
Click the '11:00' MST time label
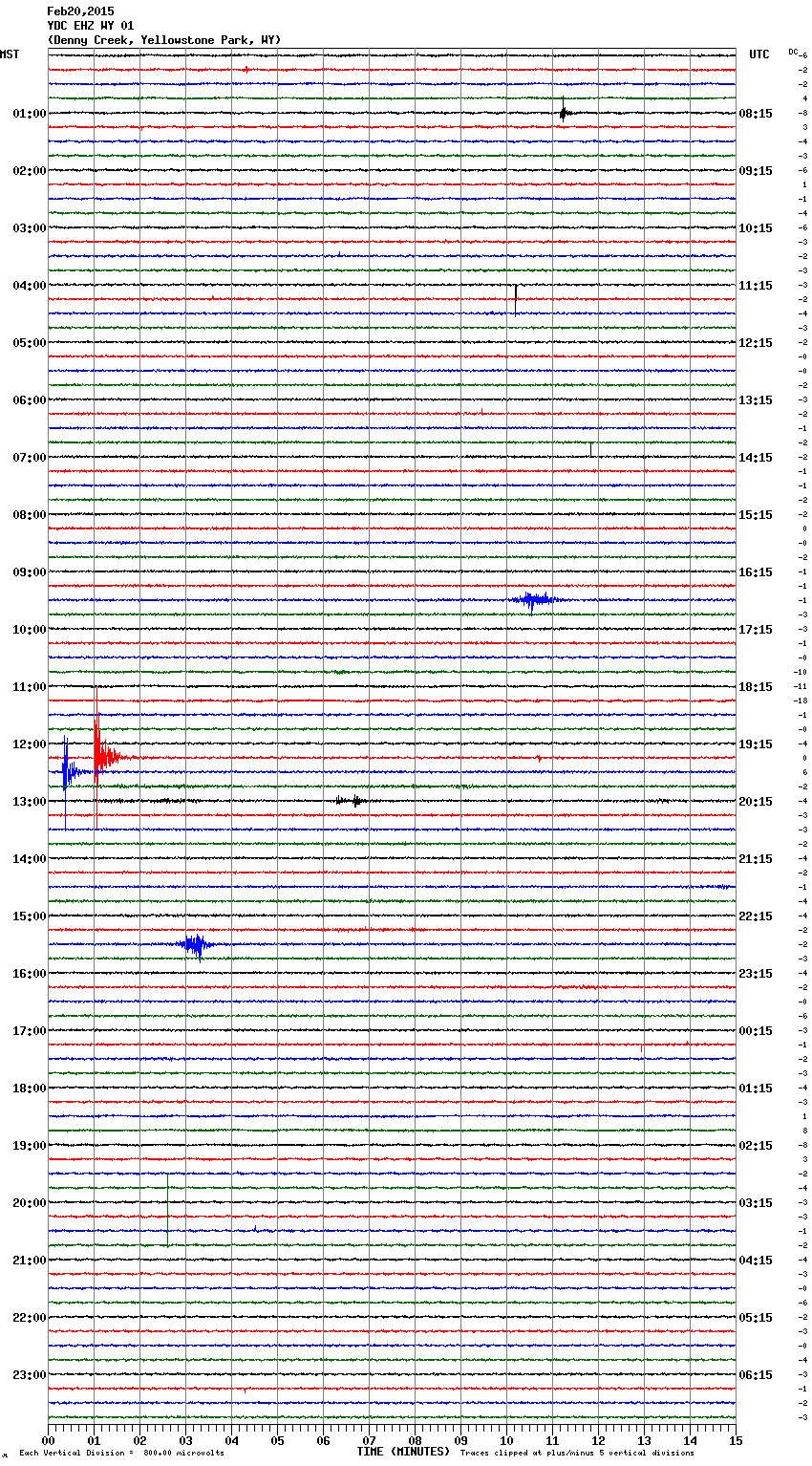(30, 687)
